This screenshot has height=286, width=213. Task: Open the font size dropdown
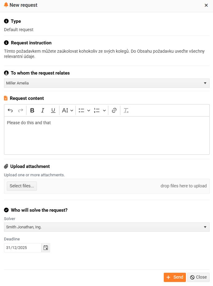point(68,110)
